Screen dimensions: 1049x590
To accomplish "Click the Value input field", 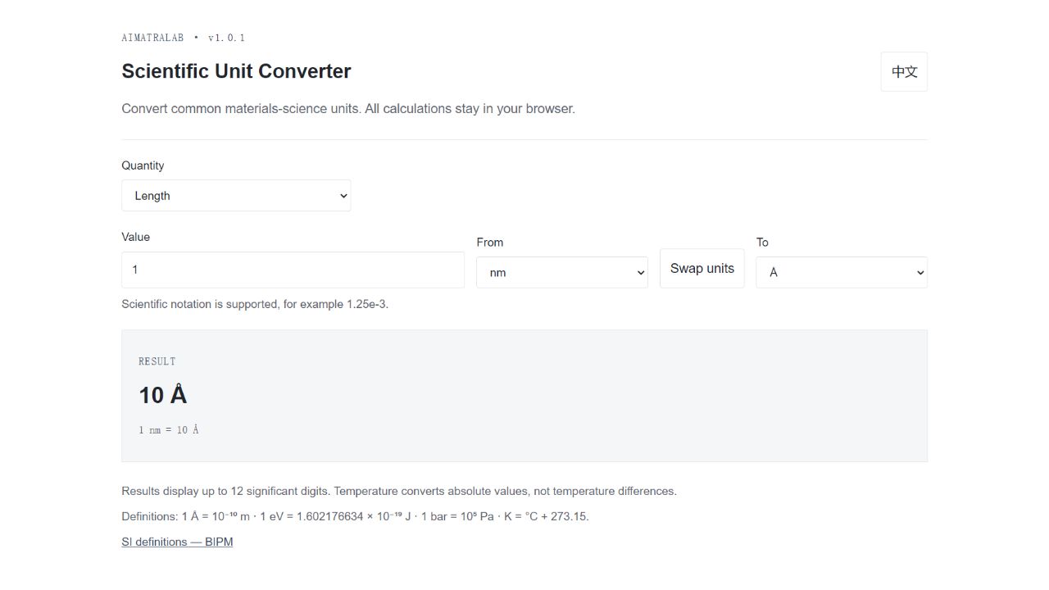I will (293, 270).
